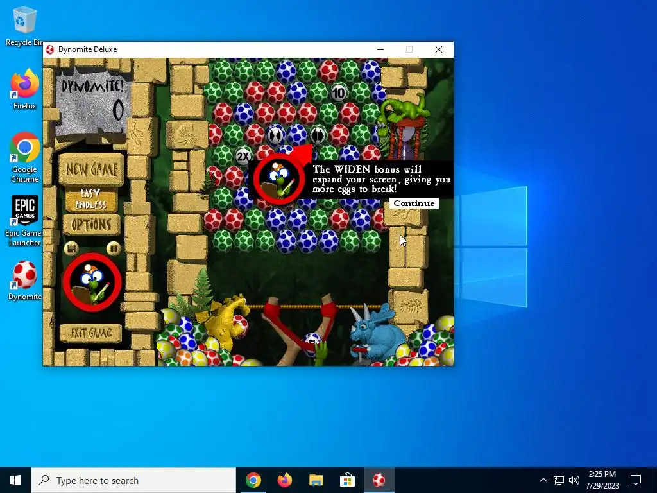Click the widen bonus egg with outward arrows
This screenshot has width=657, height=493.
[318, 135]
